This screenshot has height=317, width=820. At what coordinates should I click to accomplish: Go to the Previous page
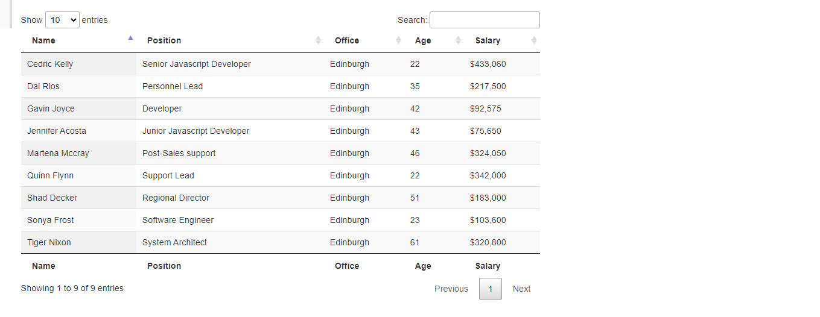pyautogui.click(x=451, y=289)
